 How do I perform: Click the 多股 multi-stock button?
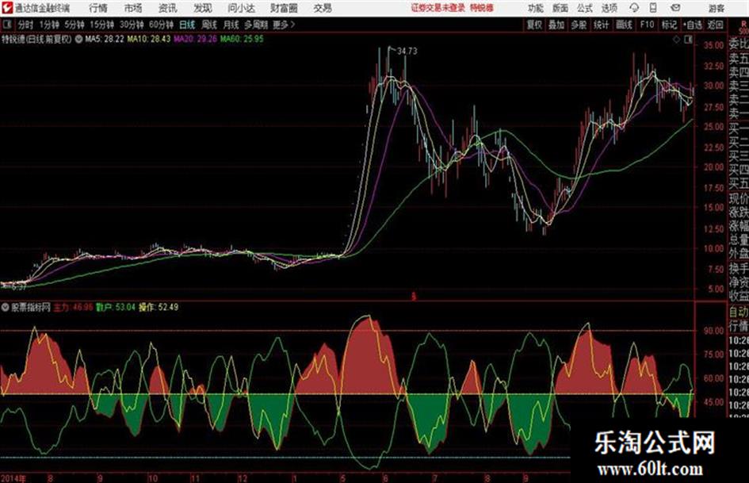pyautogui.click(x=579, y=25)
